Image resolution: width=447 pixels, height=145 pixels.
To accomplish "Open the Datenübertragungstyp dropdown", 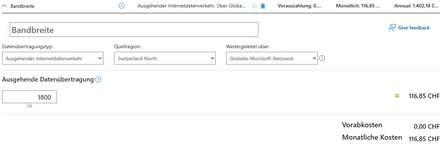I will [x=53, y=58].
